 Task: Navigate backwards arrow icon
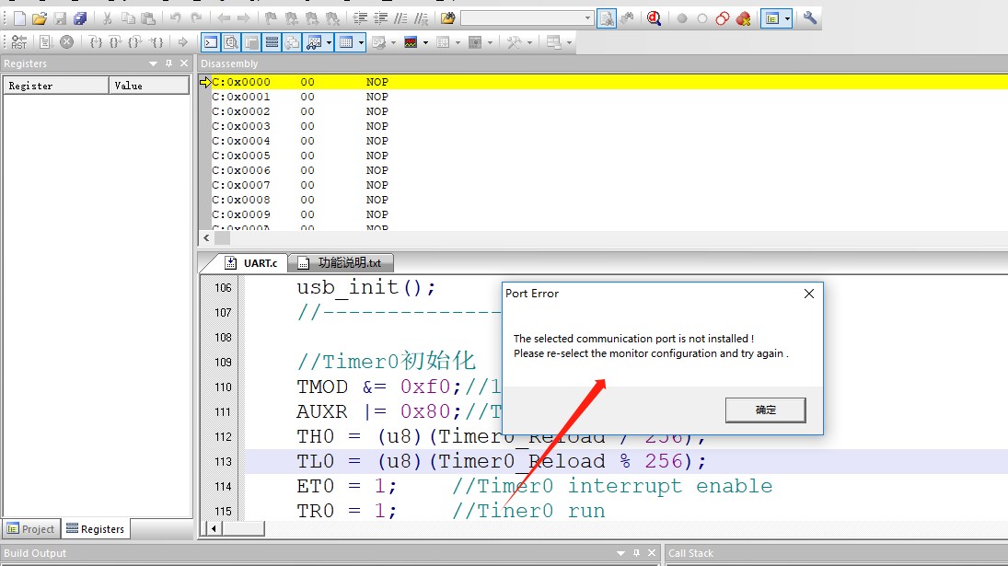(x=224, y=18)
